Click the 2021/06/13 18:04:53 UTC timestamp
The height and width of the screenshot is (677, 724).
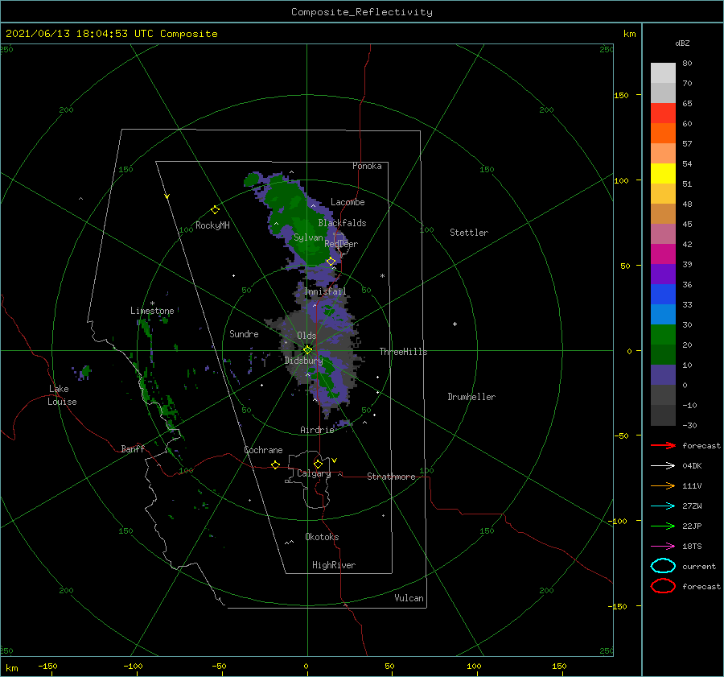[x=79, y=34]
